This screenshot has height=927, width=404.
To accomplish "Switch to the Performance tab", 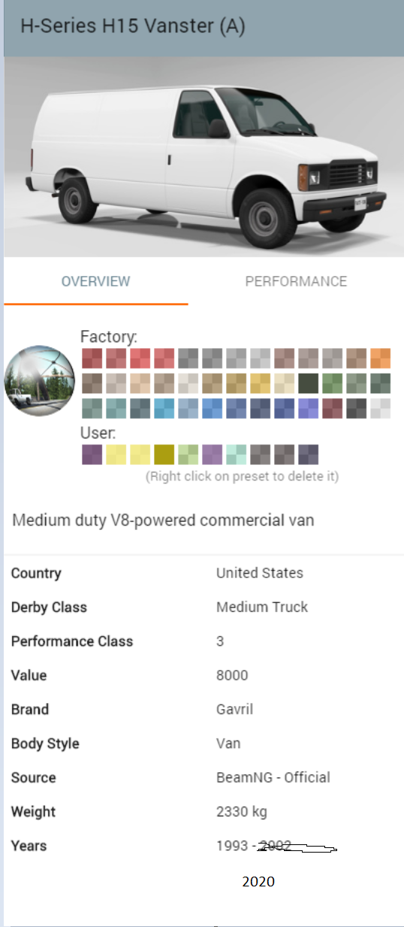I will click(296, 281).
